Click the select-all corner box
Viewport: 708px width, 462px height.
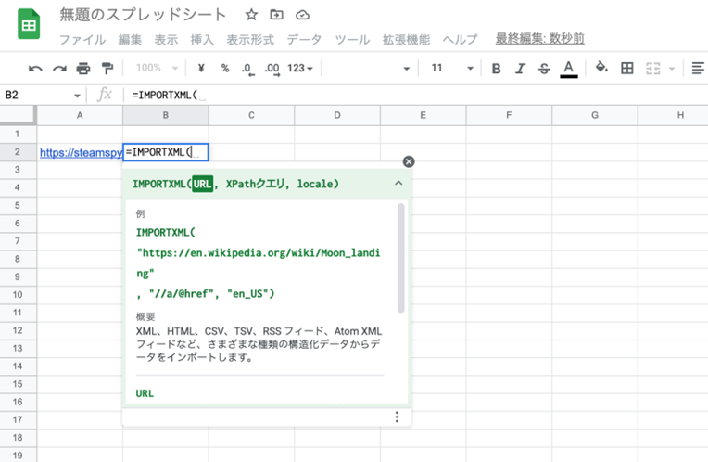tap(18, 115)
